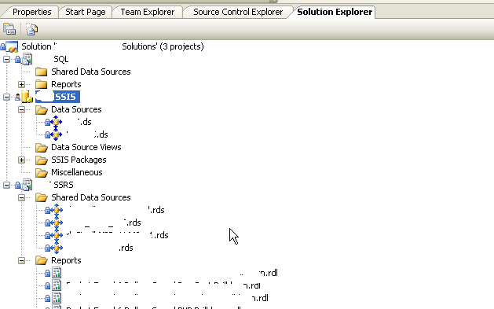This screenshot has width=494, height=309.
Task: Select Reports folder under SQL project
Action: [66, 84]
